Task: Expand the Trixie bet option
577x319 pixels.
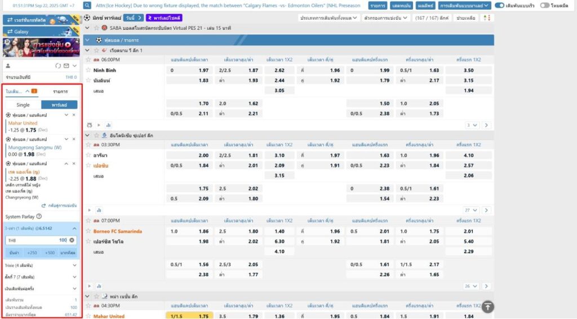Action: click(x=42, y=264)
